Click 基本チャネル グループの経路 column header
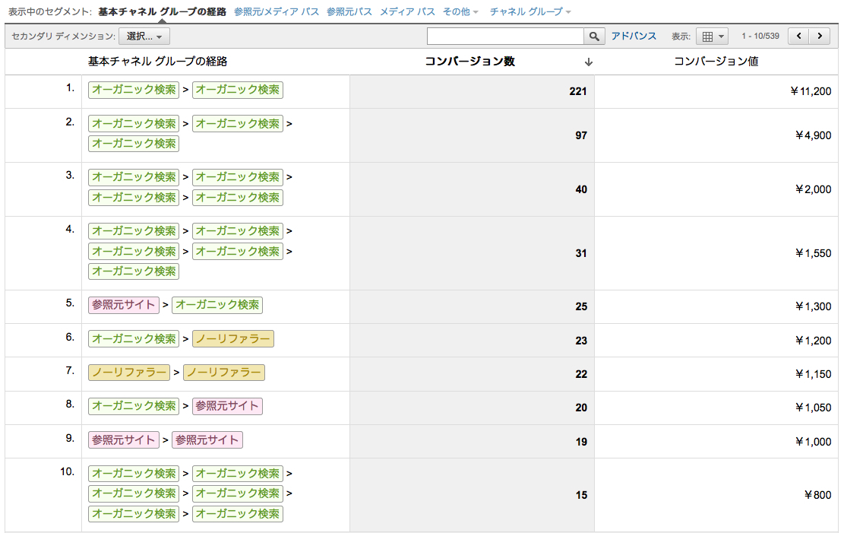 [158, 62]
